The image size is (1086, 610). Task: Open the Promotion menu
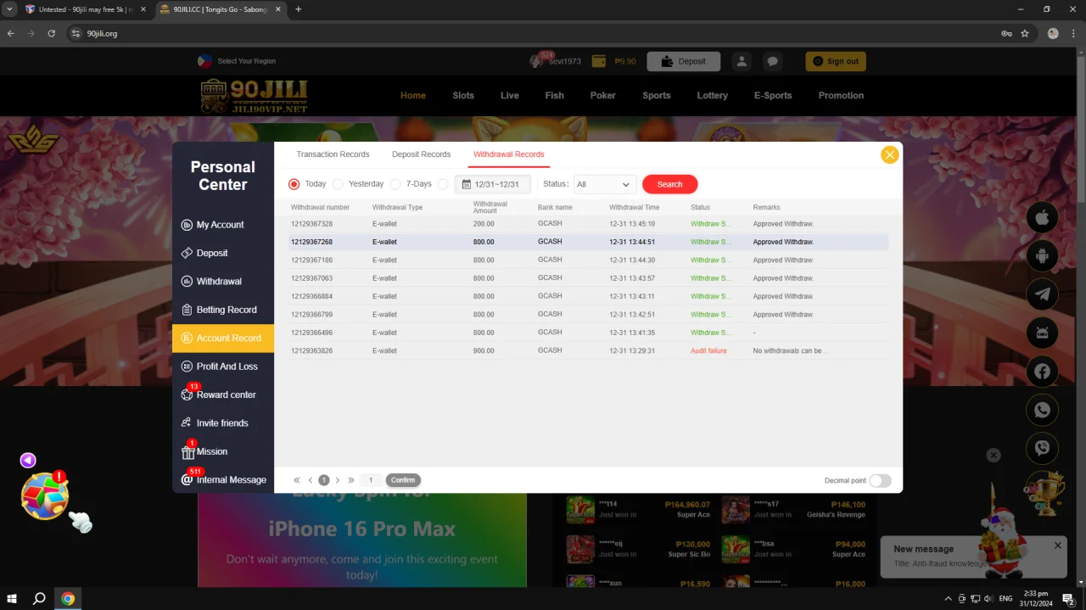point(841,96)
